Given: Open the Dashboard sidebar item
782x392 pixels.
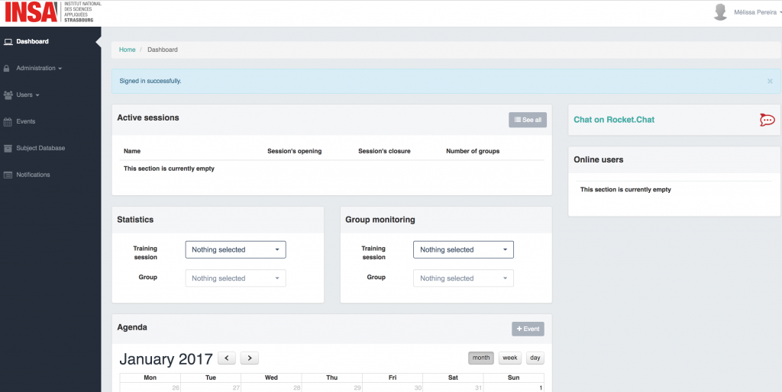Looking at the screenshot, I should 32,41.
